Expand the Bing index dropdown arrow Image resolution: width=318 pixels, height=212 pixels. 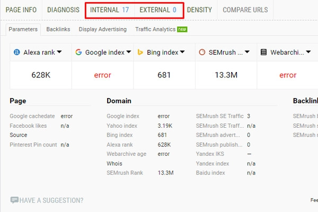coord(182,52)
